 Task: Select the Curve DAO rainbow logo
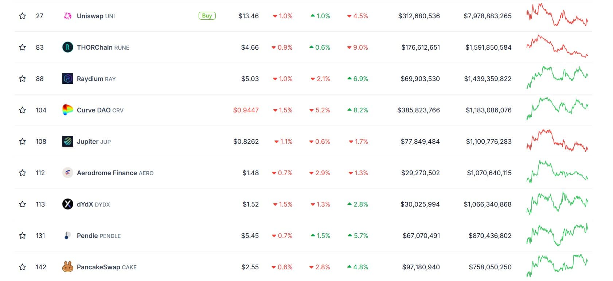coord(68,110)
